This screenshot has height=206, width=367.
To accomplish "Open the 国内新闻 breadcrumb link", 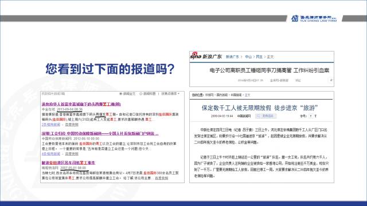I will [x=222, y=95].
